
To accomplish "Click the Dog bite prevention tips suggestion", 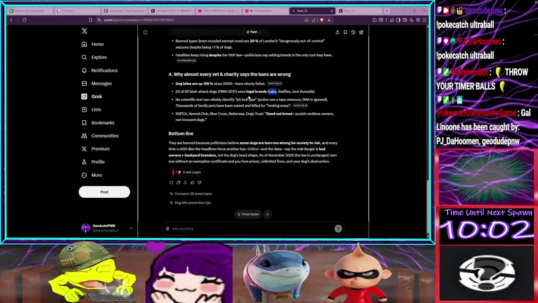I will [190, 203].
